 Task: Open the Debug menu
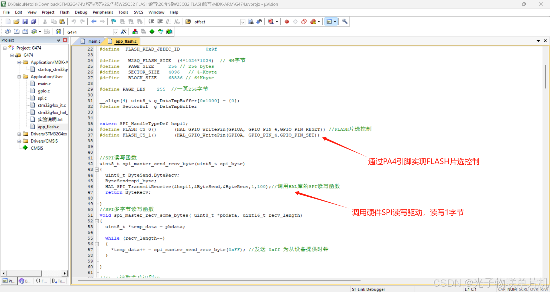click(x=81, y=12)
